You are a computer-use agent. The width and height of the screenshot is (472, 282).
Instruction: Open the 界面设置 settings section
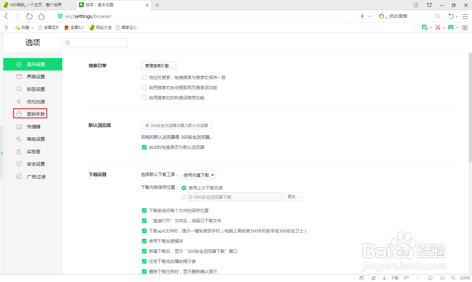33,77
